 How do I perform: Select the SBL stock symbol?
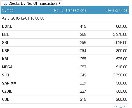coord(6,43)
